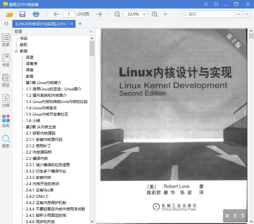Jump to 1.2 操作系统和内核简介
Image resolution: width=254 pixels, height=224 pixels.
(46, 95)
